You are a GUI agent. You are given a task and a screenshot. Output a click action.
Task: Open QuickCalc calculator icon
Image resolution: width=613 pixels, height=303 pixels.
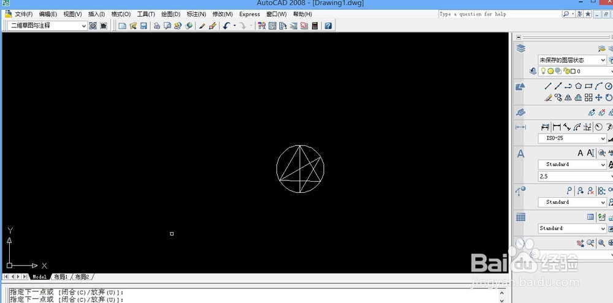[314, 26]
